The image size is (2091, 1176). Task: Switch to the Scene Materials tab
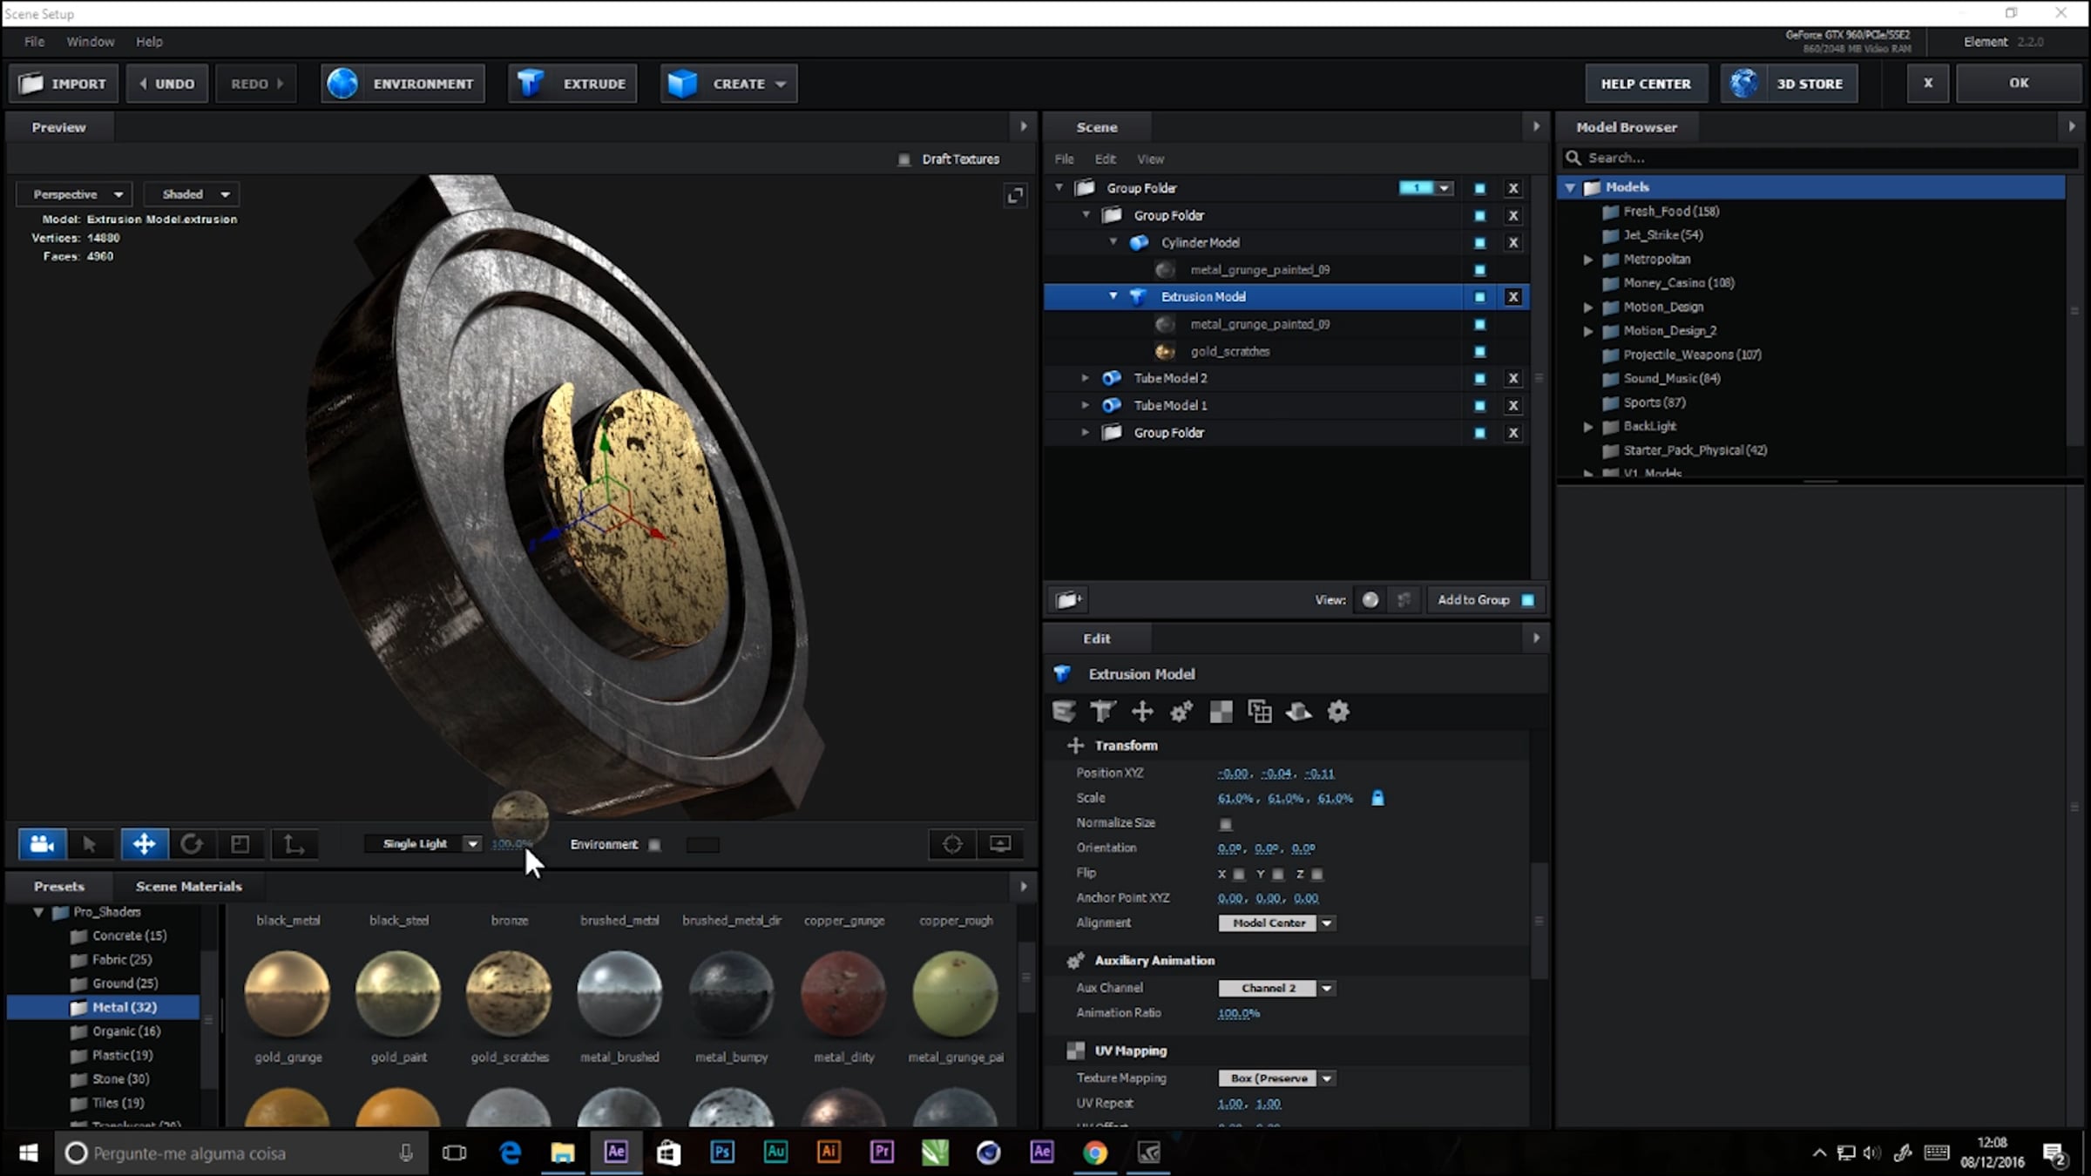click(188, 886)
